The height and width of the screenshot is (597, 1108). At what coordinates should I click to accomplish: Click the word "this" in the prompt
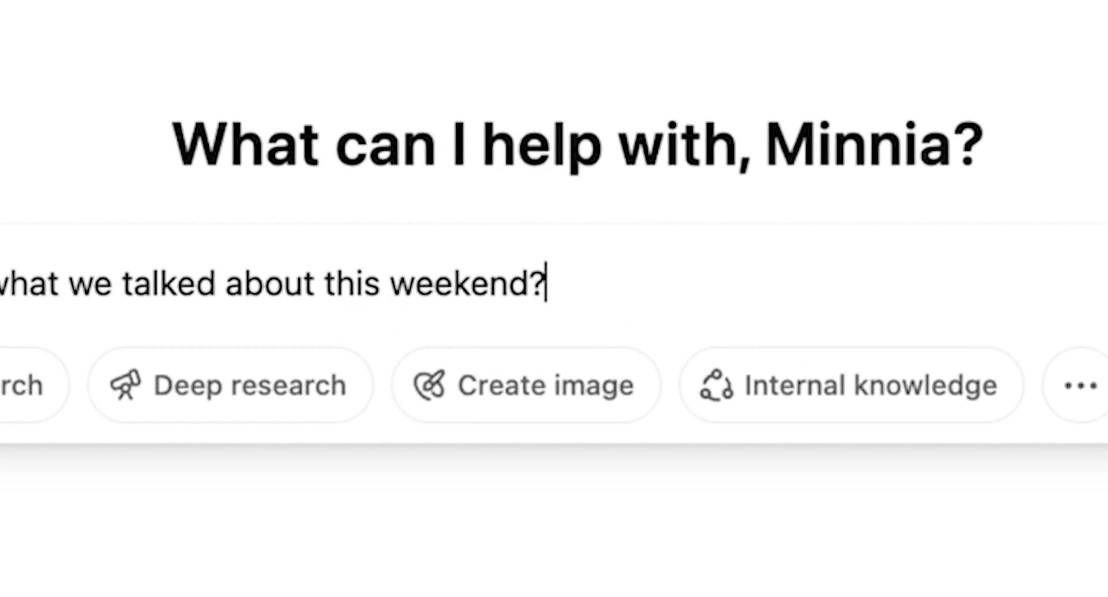coord(352,284)
